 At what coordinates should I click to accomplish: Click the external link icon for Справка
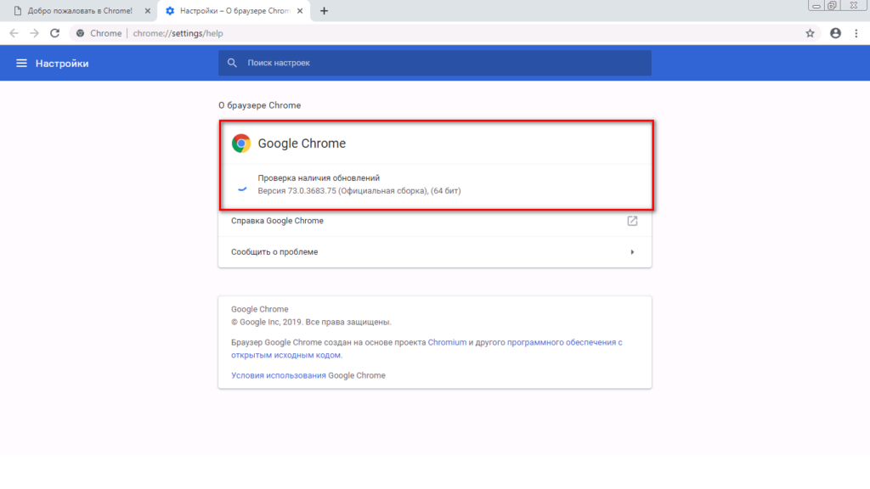click(x=632, y=221)
